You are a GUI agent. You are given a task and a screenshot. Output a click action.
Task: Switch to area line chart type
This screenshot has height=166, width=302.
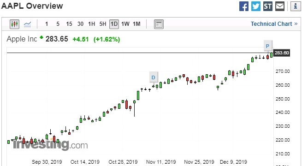click(x=27, y=24)
